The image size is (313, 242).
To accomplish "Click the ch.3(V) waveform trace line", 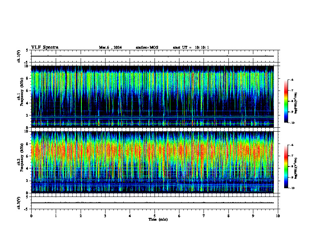I will coord(152,203).
